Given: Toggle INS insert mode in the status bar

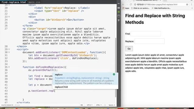Looking at the screenshot, I should click(82, 105).
